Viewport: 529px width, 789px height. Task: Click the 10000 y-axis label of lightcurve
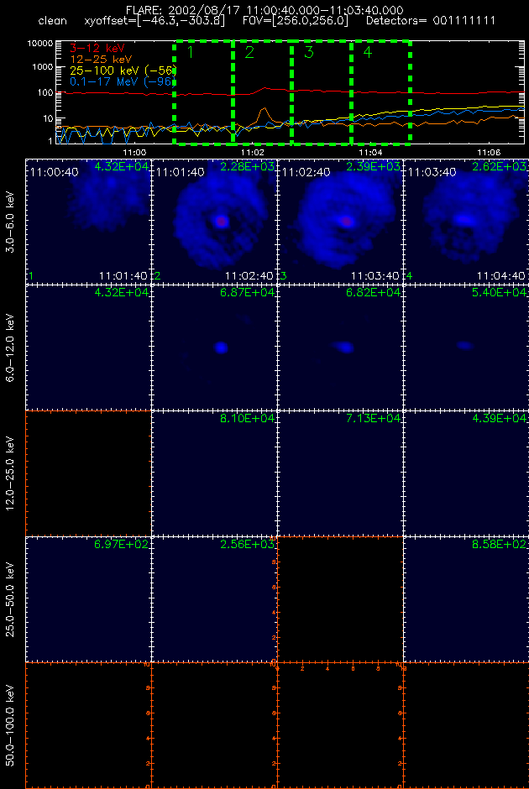point(41,44)
